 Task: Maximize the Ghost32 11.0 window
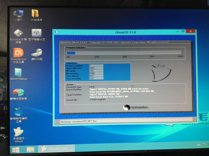pos(183,32)
